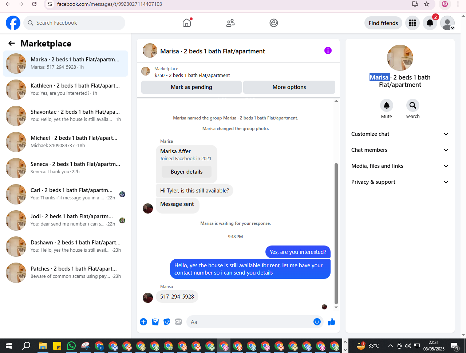The width and height of the screenshot is (466, 353).
Task: Open the browser profile icon
Action: coord(445,4)
